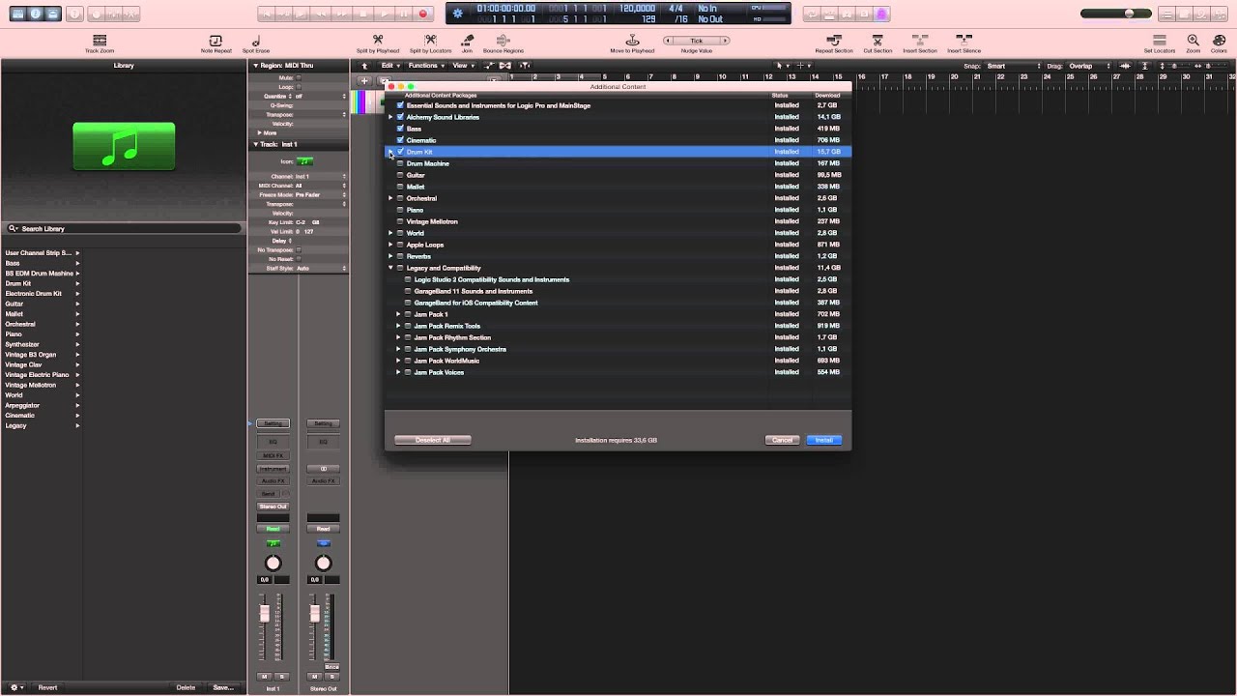1237x696 pixels.
Task: Check the Piano package checkbox
Action: pyautogui.click(x=400, y=210)
